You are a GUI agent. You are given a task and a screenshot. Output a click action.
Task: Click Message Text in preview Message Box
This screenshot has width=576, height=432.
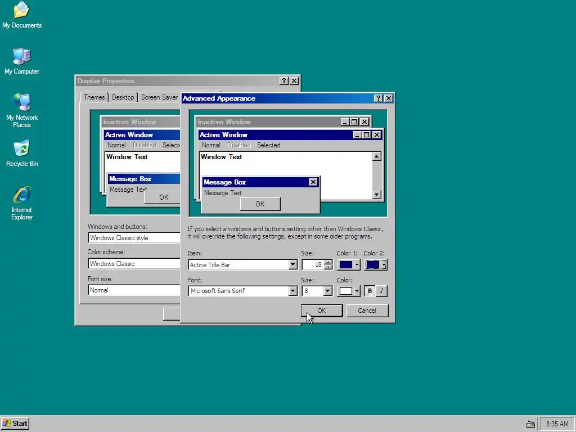point(223,193)
